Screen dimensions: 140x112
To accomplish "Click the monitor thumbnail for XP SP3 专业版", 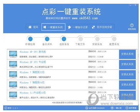I will pyautogui.click(x=13, y=64).
